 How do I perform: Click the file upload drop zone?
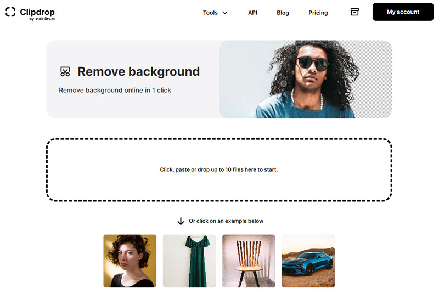click(219, 169)
